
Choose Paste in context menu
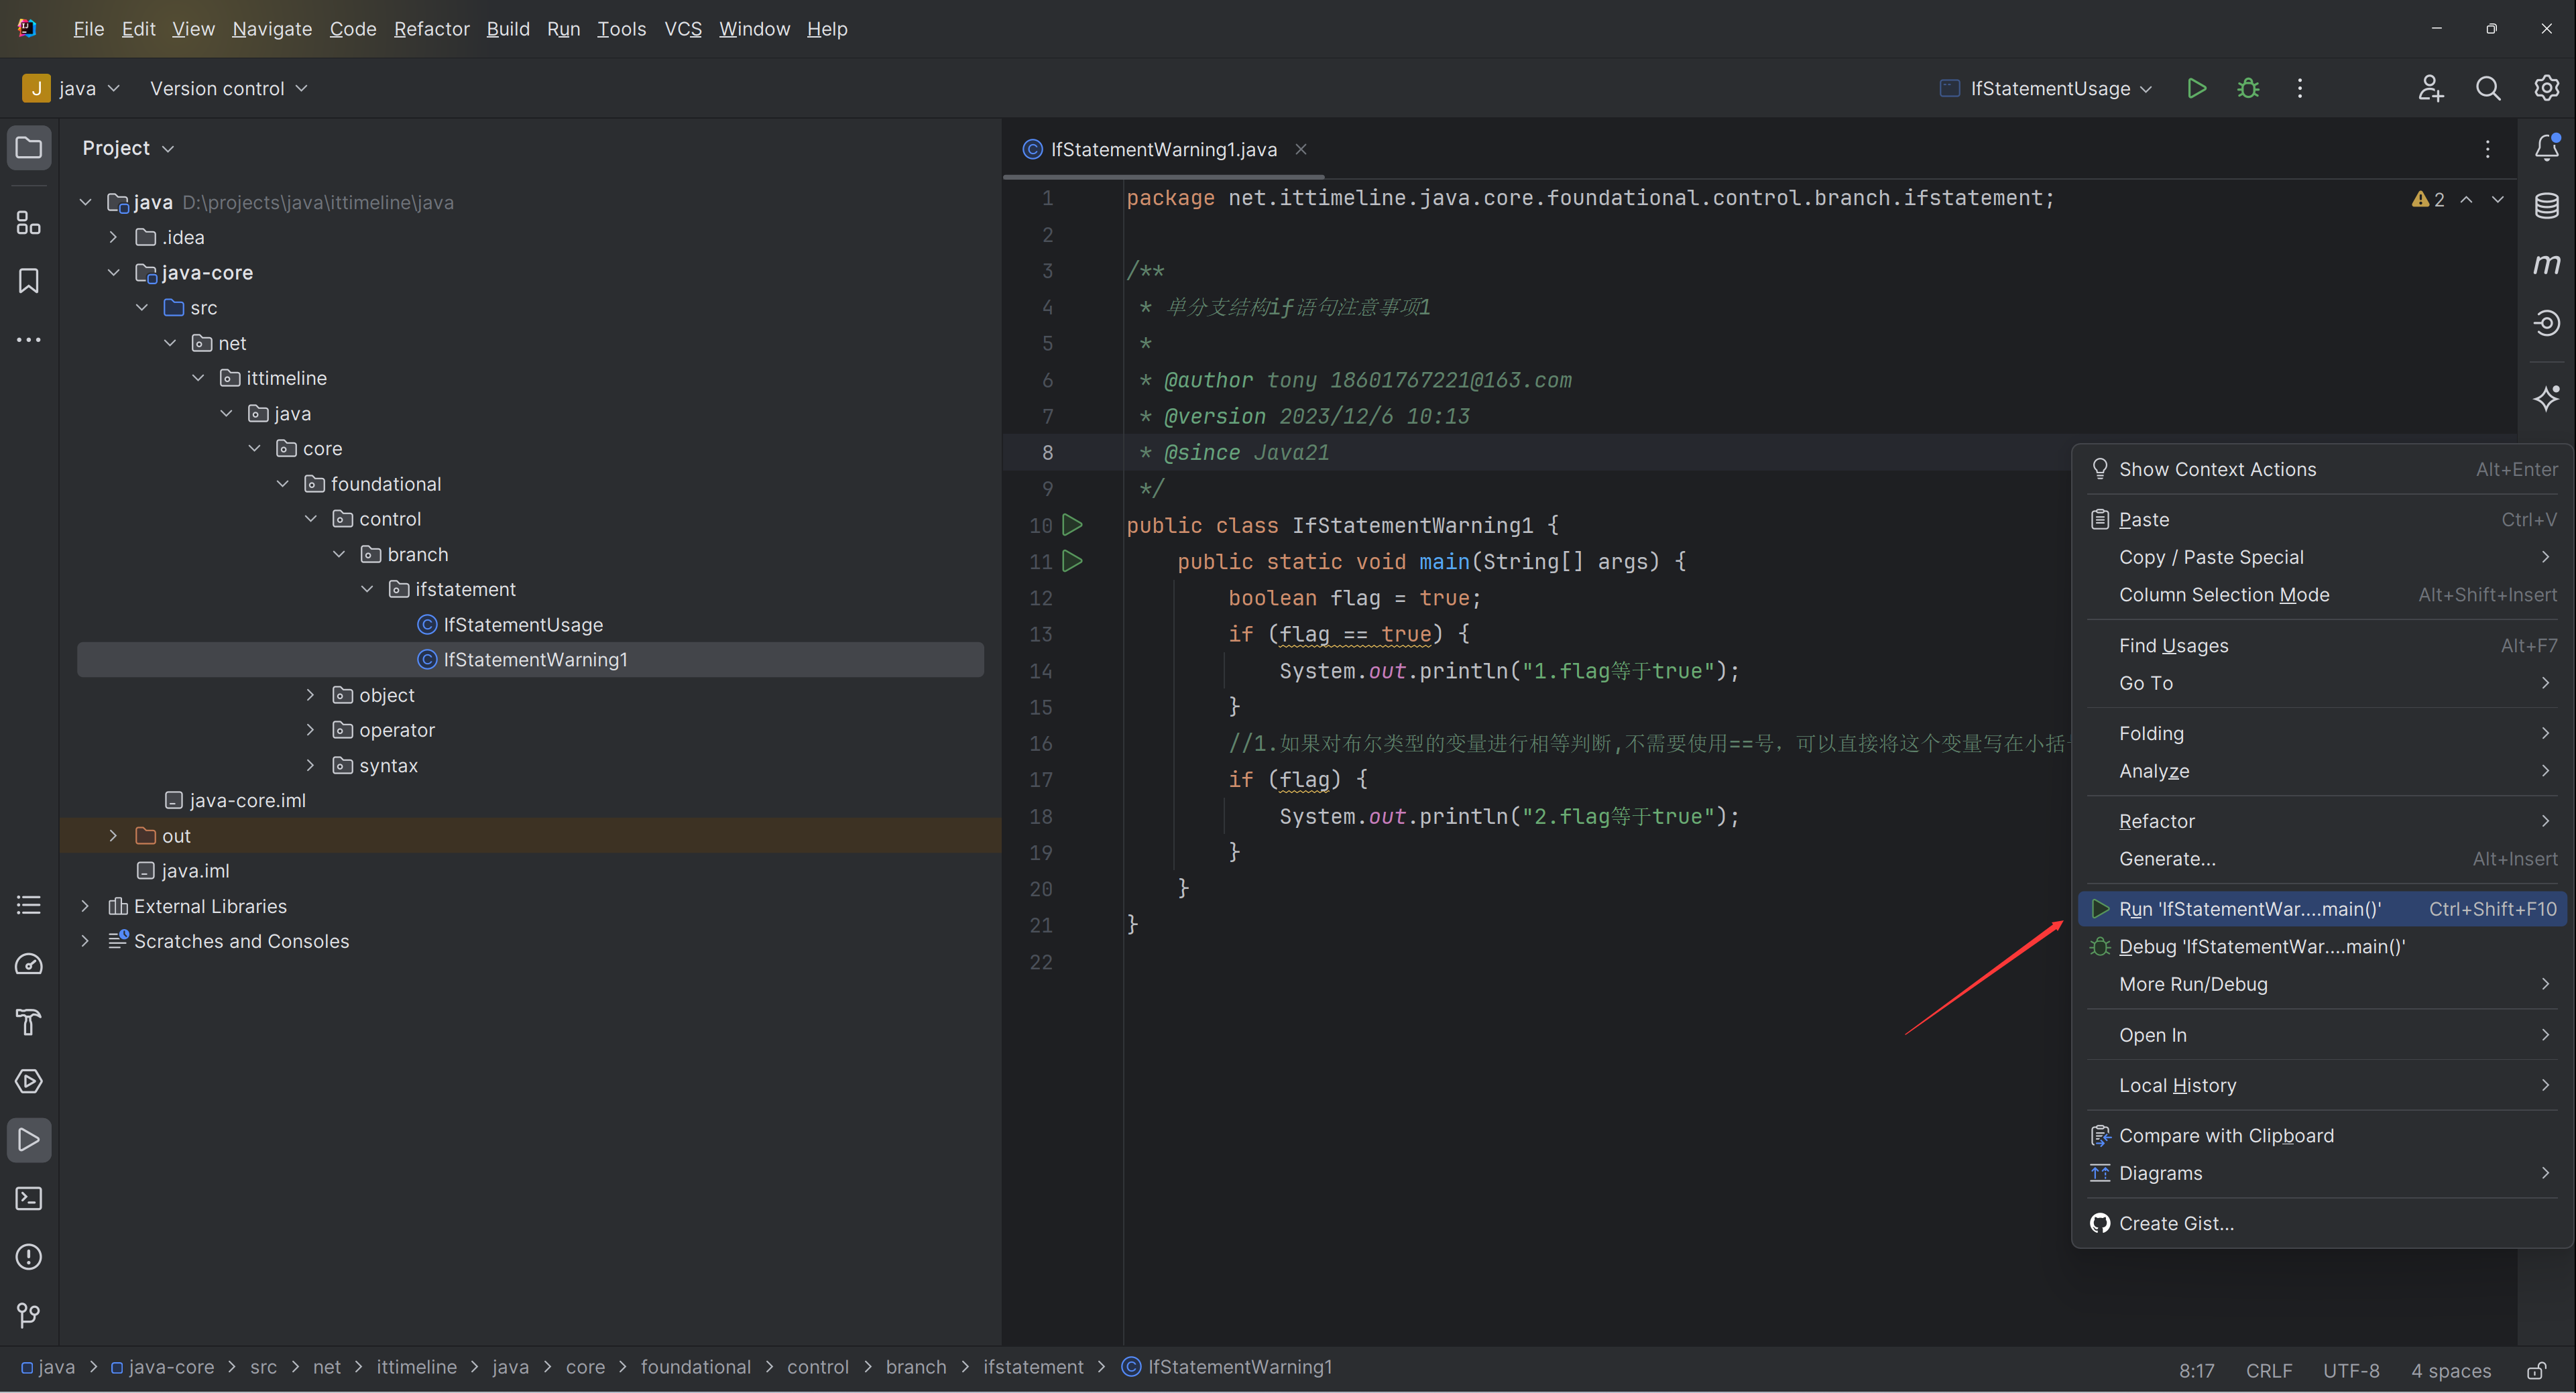pos(2322,519)
